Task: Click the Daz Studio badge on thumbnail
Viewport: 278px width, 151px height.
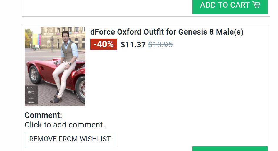Action: (x=31, y=88)
